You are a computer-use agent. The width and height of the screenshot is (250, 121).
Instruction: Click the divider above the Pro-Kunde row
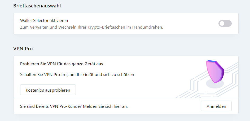[126, 98]
